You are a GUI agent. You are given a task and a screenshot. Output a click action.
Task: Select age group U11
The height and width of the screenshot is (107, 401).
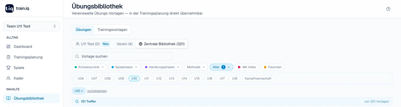pyautogui.click(x=146, y=79)
